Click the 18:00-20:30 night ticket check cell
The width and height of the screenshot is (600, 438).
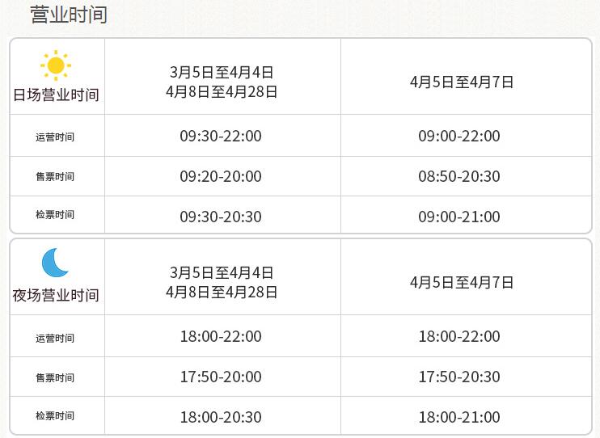(x=221, y=417)
